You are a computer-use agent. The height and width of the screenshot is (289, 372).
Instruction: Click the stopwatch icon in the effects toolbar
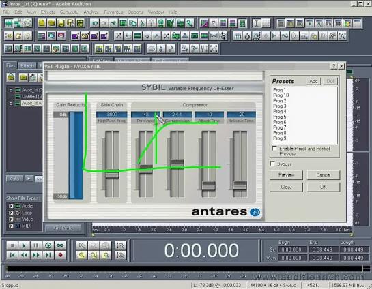247,36
